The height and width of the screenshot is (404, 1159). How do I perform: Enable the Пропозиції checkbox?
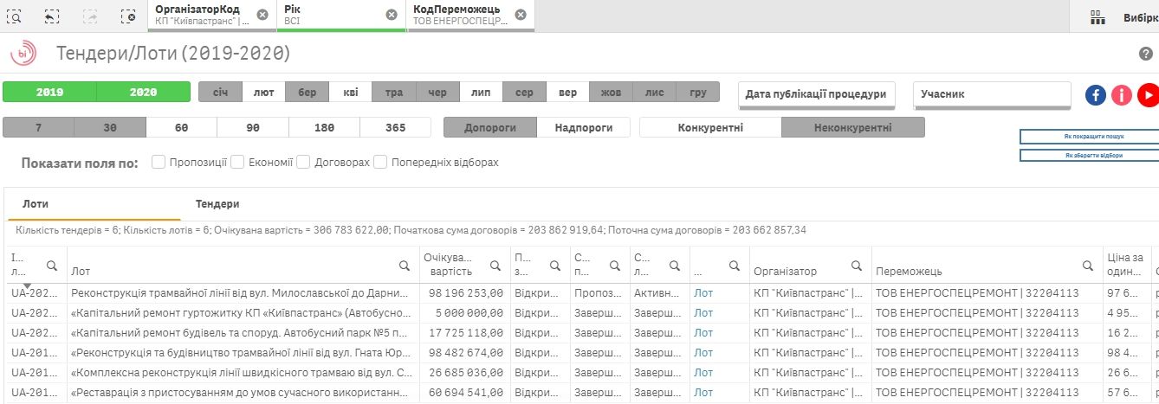(159, 162)
